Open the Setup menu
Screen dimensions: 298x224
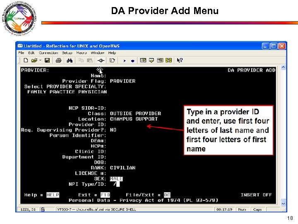coord(67,53)
